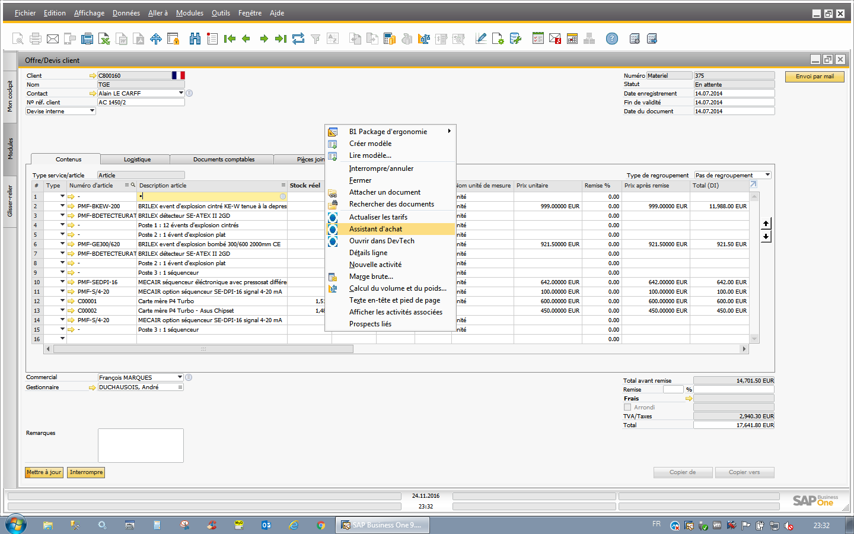This screenshot has height=534, width=854.
Task: Open the Devise interne dropdown
Action: pos(92,111)
